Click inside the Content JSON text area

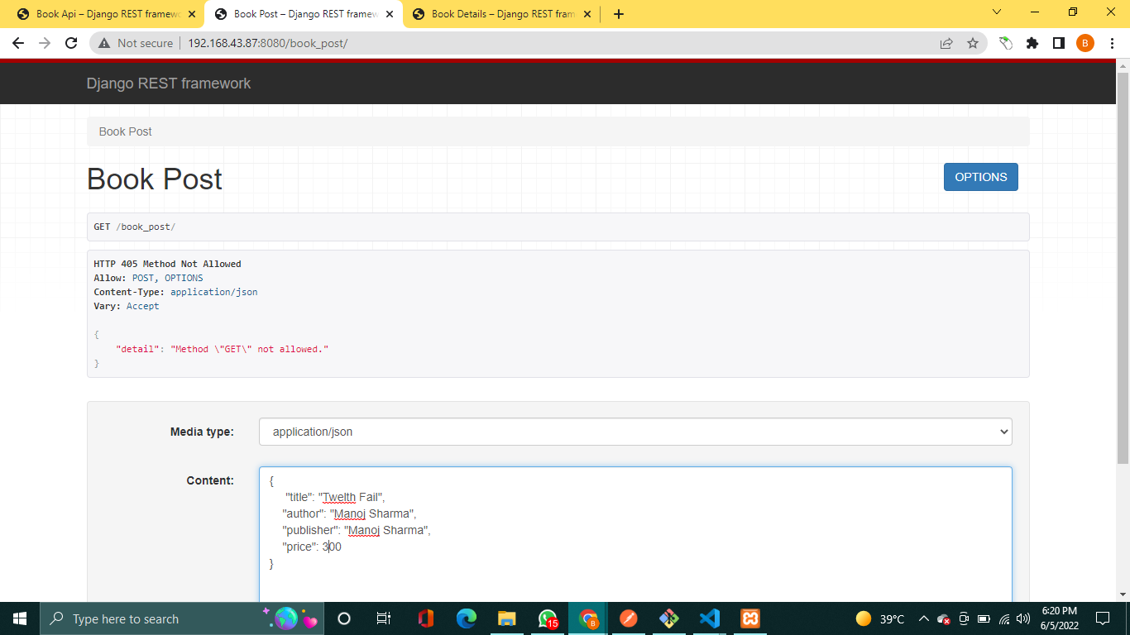click(x=635, y=534)
